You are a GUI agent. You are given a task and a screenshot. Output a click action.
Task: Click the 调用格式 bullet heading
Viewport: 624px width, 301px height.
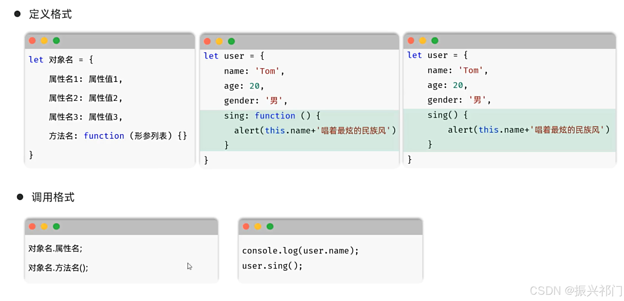pyautogui.click(x=53, y=197)
